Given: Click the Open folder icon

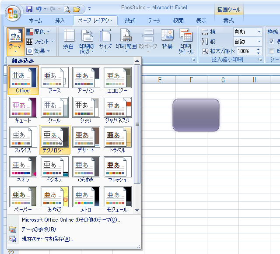Looking at the screenshot, I should click(77, 9).
